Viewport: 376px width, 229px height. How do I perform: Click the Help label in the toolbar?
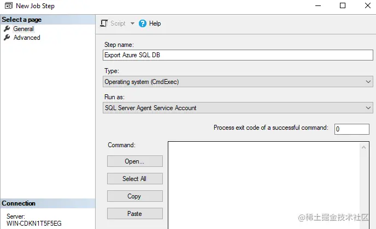tap(155, 23)
